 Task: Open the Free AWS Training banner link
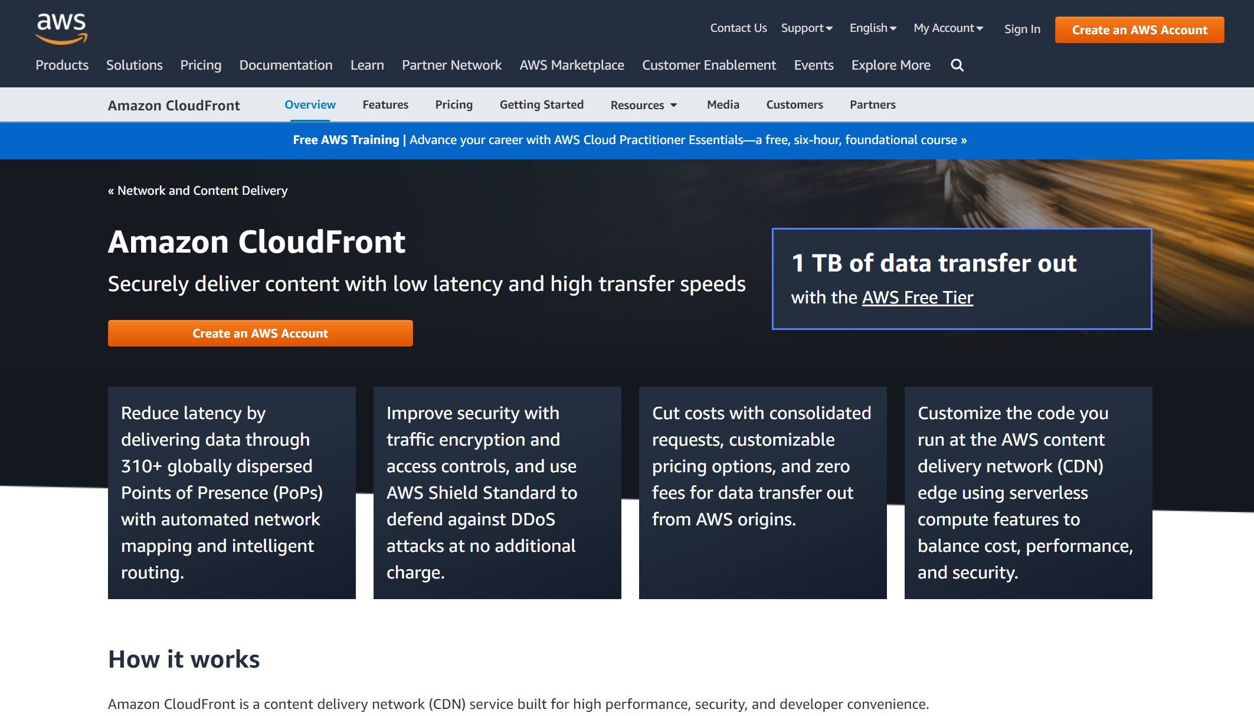[630, 140]
